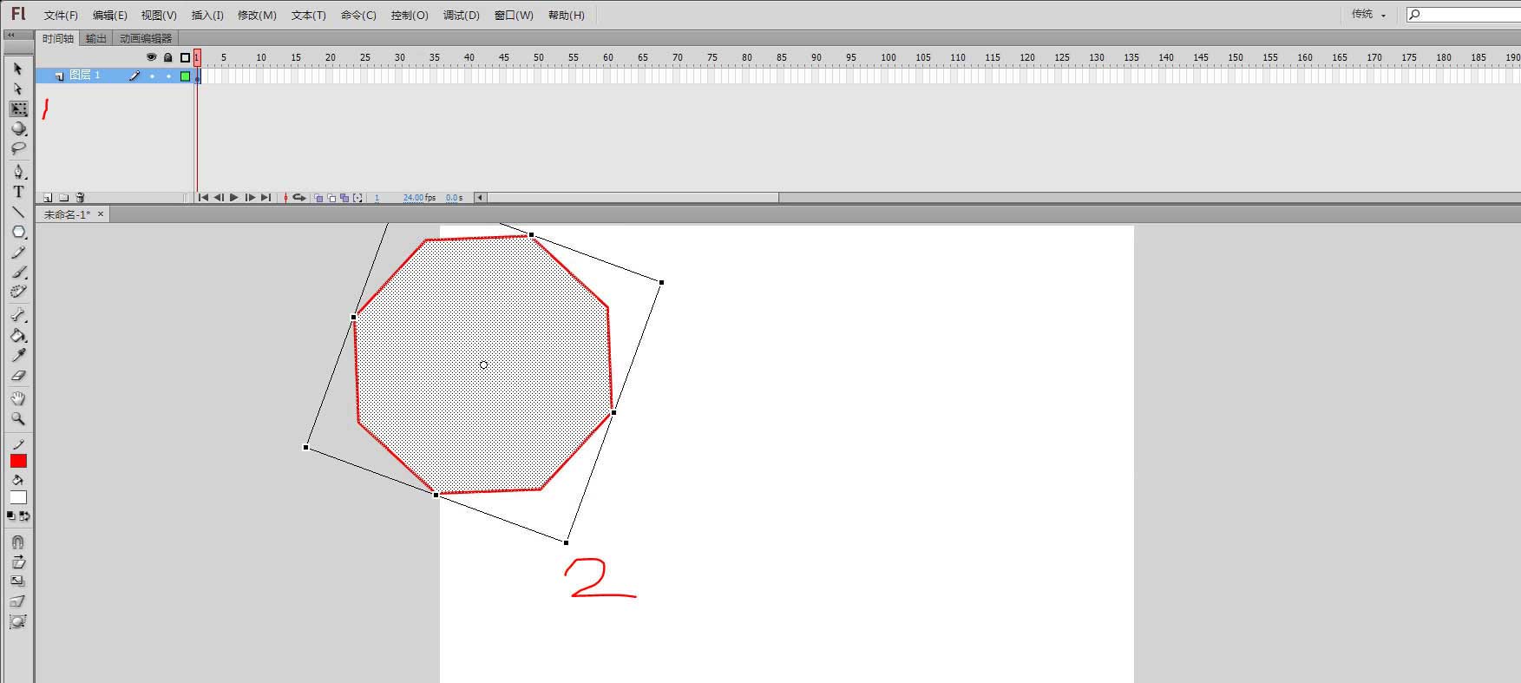Select the Deco tool
Image resolution: width=1521 pixels, height=683 pixels.
click(x=18, y=292)
